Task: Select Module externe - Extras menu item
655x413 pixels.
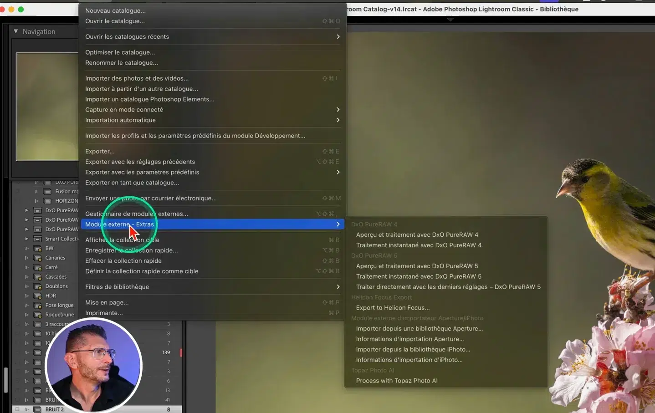Action: (212, 224)
